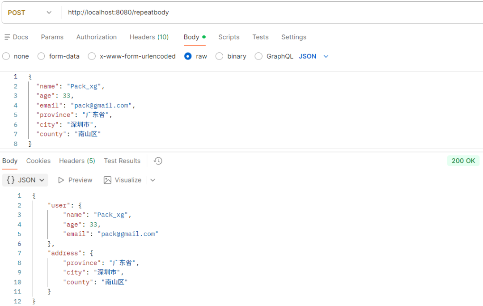Select the raw body radio option
The image size is (483, 306).
click(x=188, y=56)
